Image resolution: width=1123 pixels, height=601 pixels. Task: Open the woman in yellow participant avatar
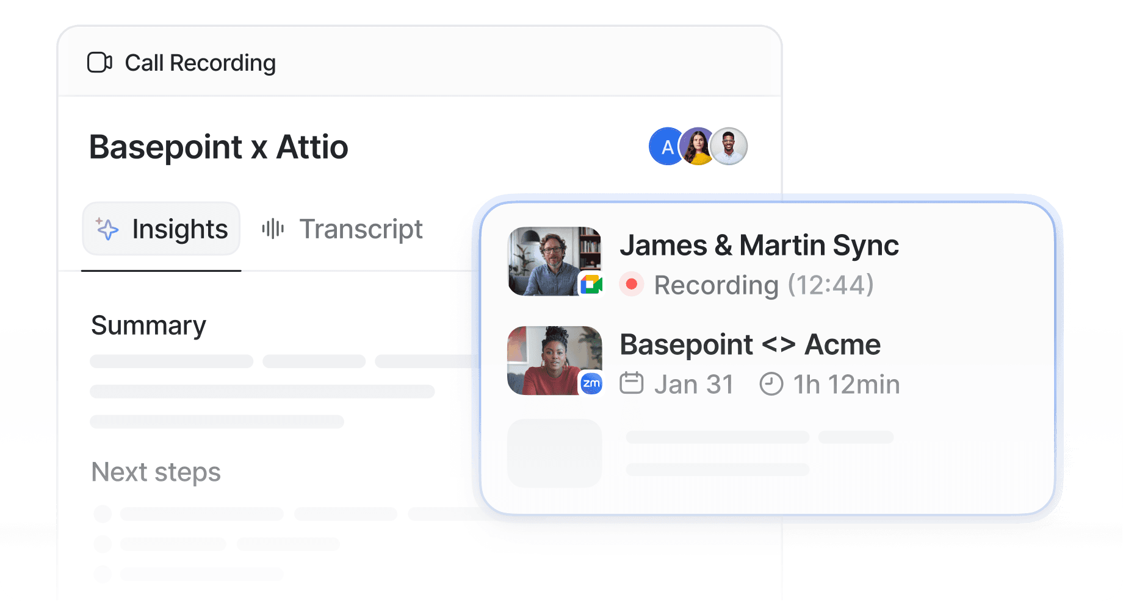click(697, 146)
